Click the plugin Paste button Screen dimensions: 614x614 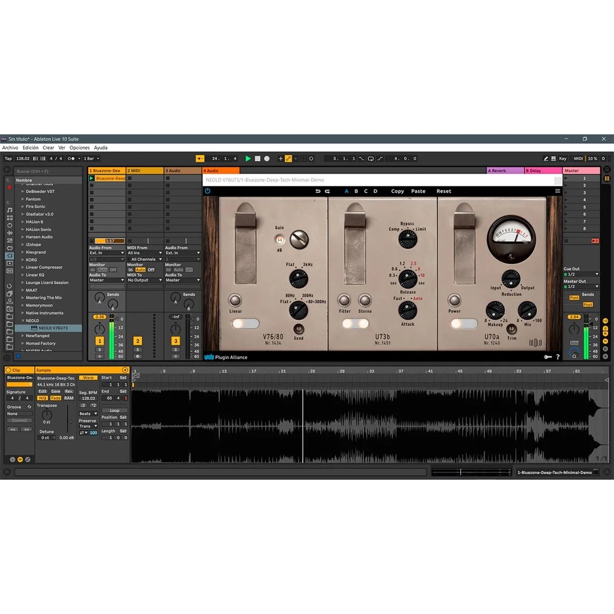point(418,191)
